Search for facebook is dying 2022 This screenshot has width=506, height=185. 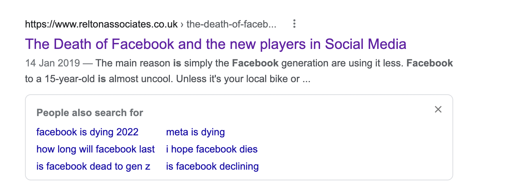point(87,132)
